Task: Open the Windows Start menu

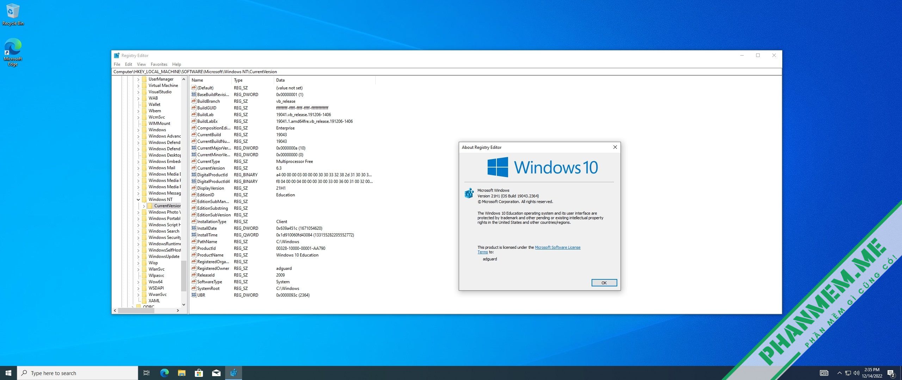Action: coord(8,373)
